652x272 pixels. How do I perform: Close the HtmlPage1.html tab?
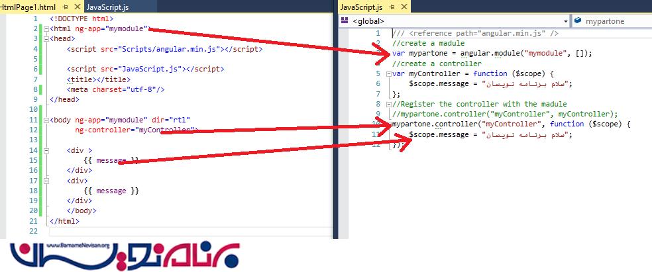(x=78, y=7)
